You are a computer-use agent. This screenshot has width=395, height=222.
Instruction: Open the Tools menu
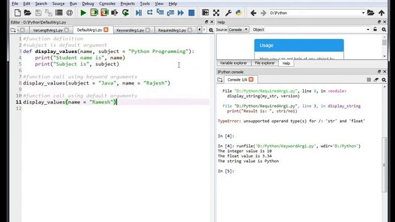tap(144, 4)
